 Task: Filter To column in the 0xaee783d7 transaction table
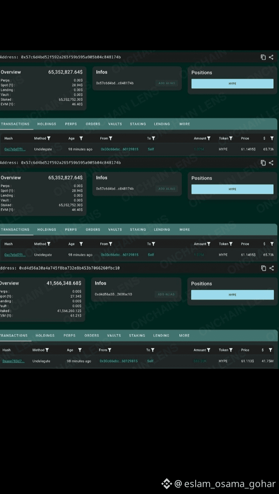click(x=153, y=350)
